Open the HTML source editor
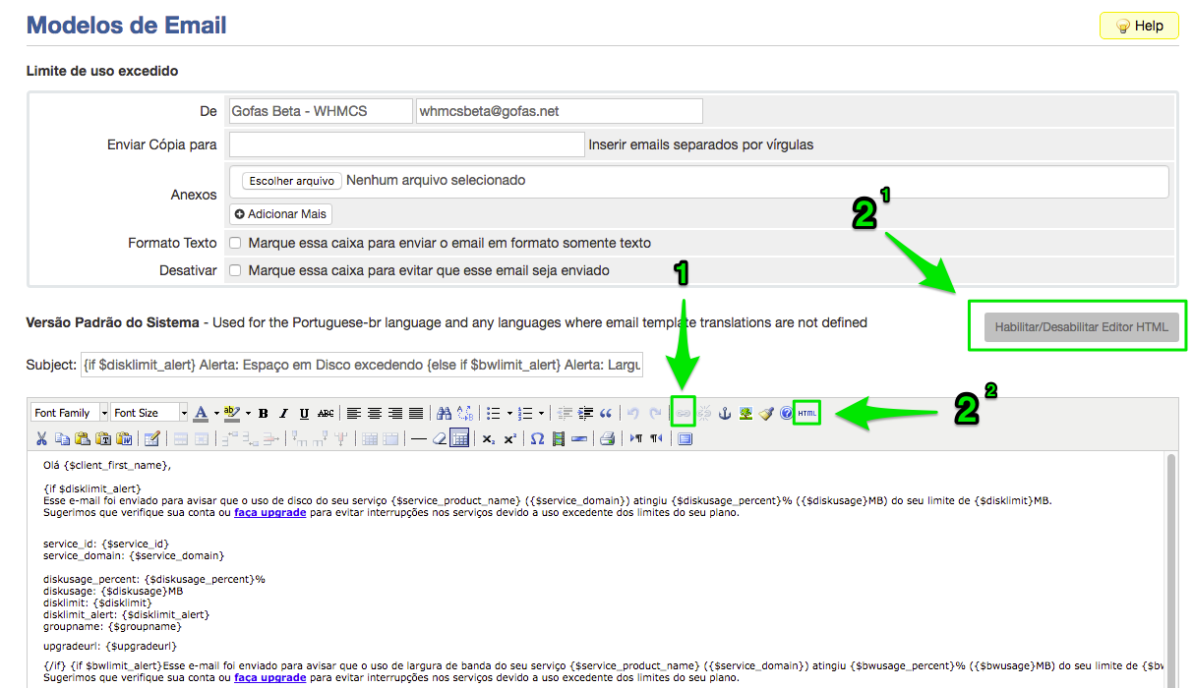 (807, 414)
